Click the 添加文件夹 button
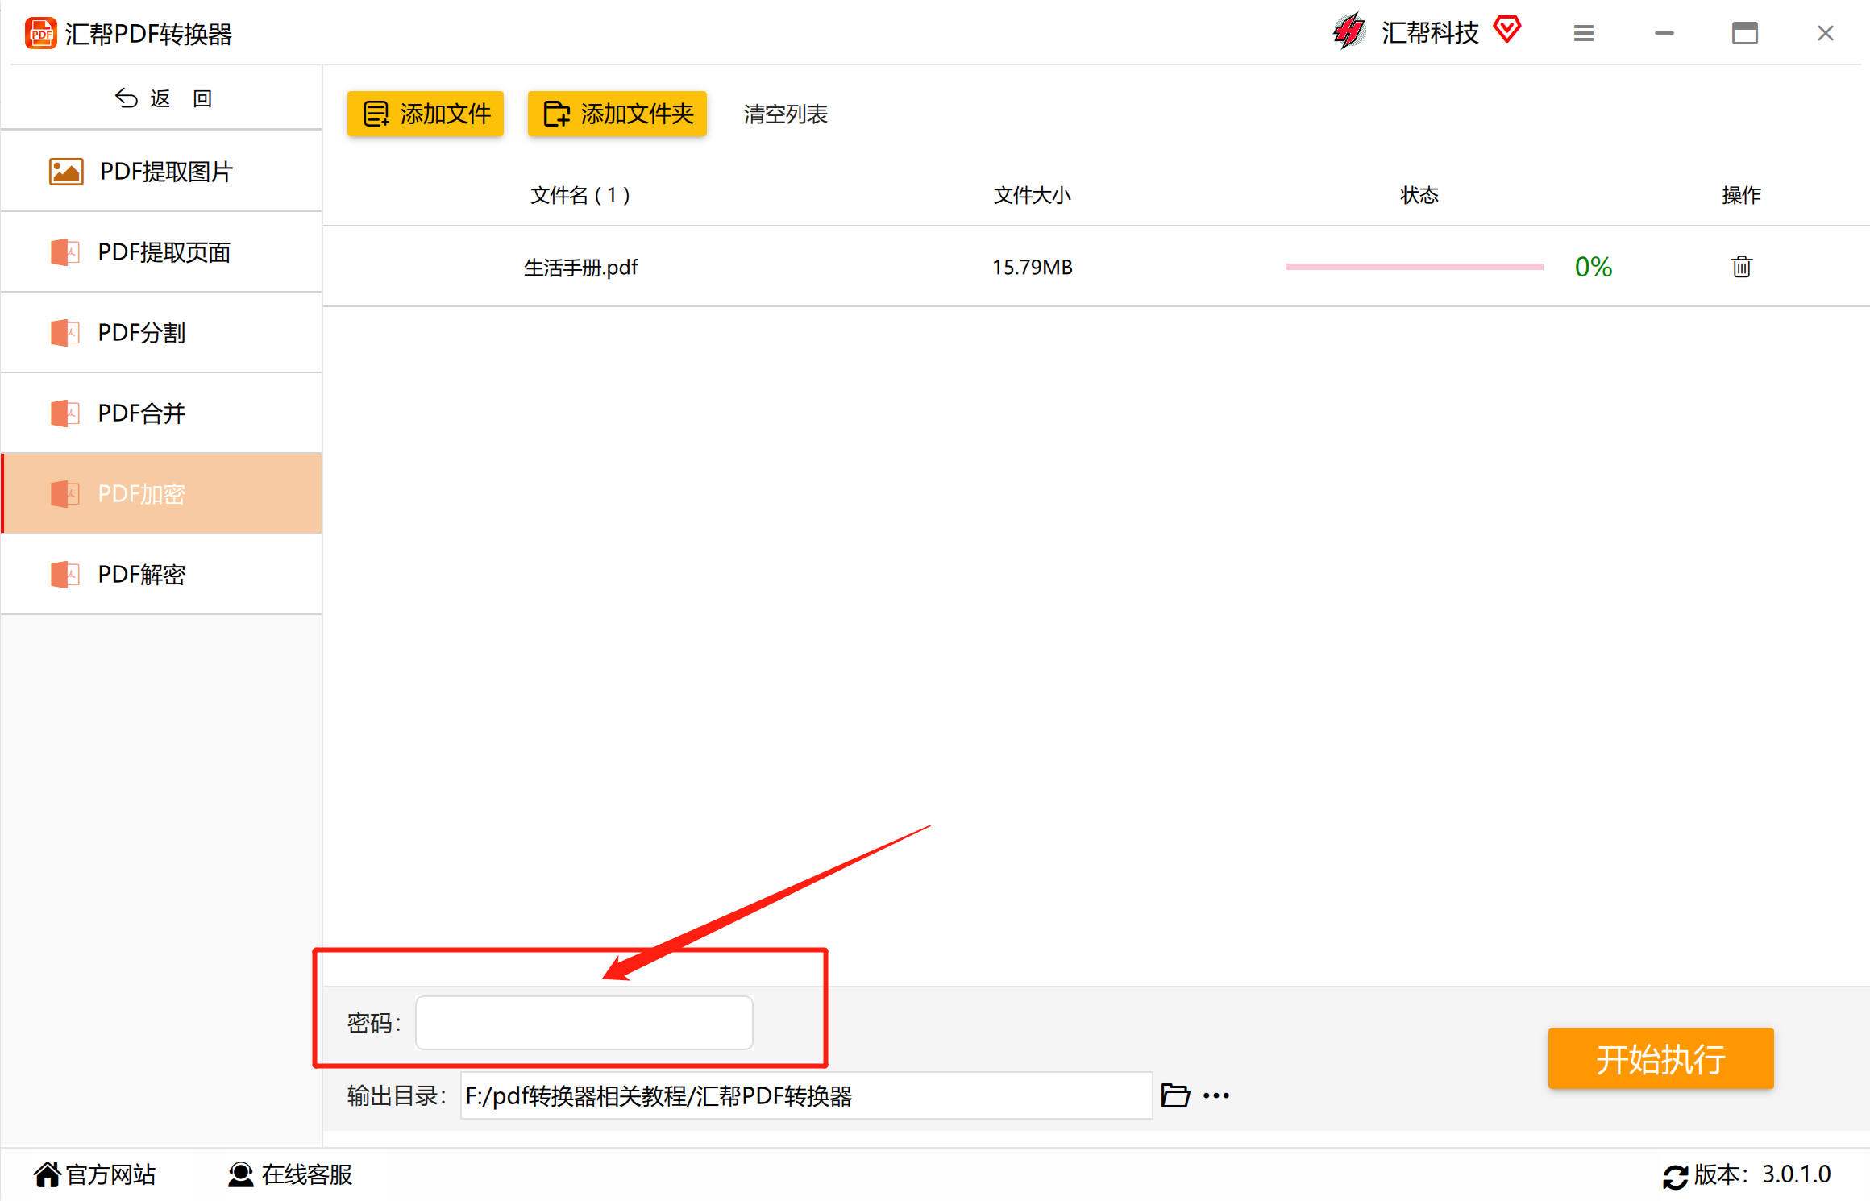The width and height of the screenshot is (1870, 1201). pos(617,114)
